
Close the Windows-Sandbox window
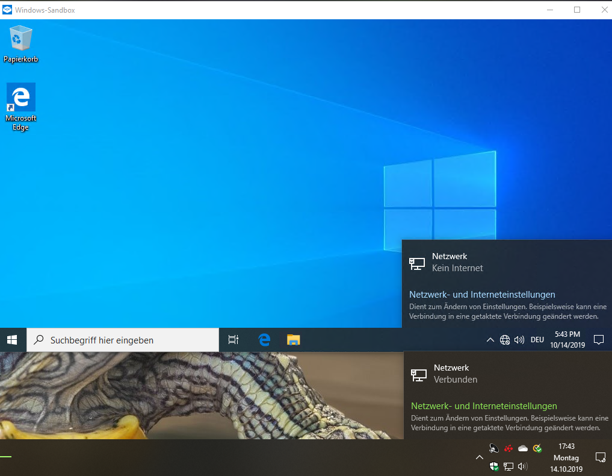[x=604, y=10]
